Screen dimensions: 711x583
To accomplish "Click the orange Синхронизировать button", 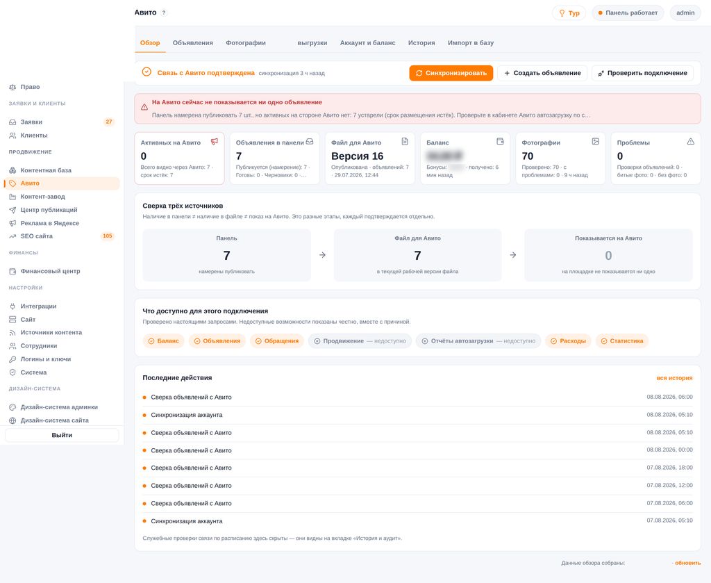I will coord(451,73).
